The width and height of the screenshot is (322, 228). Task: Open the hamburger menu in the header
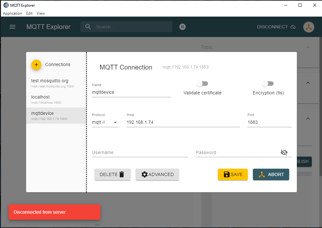(12, 27)
